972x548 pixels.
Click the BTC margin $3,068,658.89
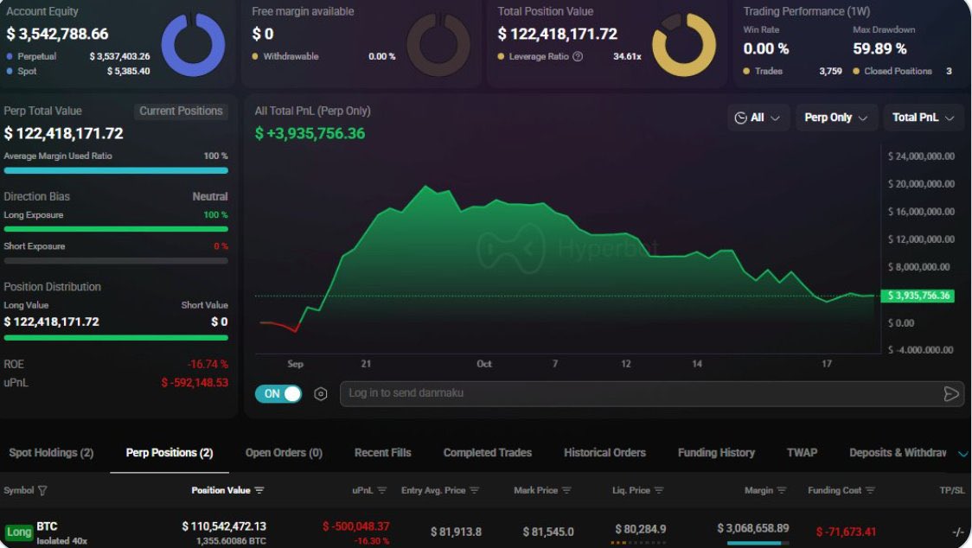coord(753,528)
